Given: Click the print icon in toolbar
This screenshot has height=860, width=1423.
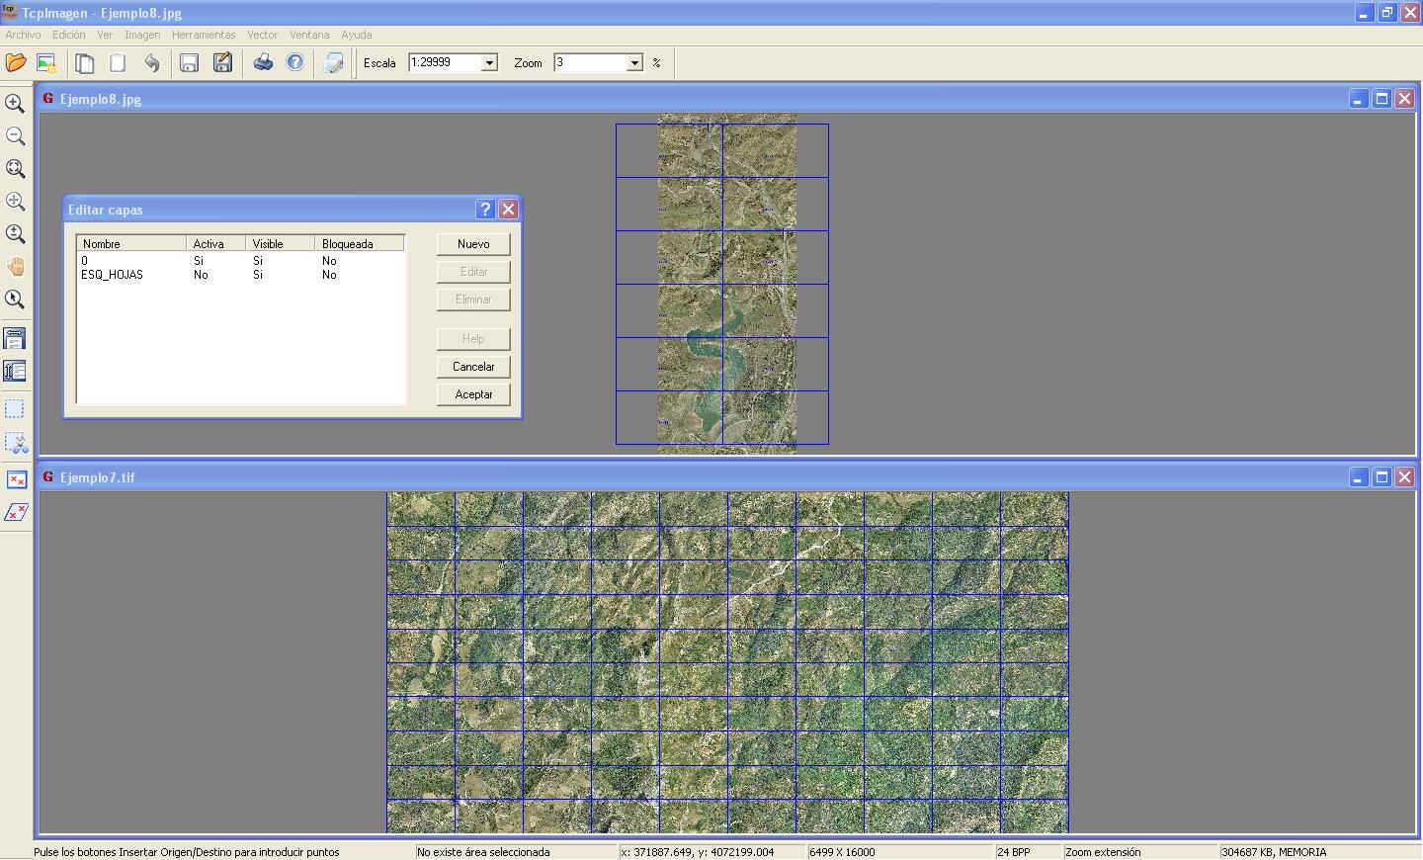Looking at the screenshot, I should (x=263, y=62).
